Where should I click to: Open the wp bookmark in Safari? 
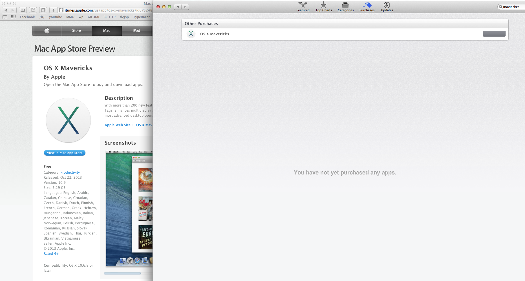point(81,17)
